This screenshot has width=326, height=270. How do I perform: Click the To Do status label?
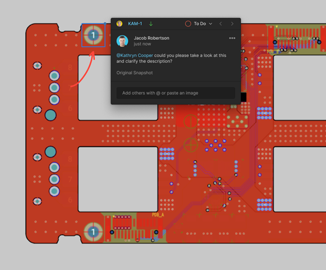(x=200, y=24)
